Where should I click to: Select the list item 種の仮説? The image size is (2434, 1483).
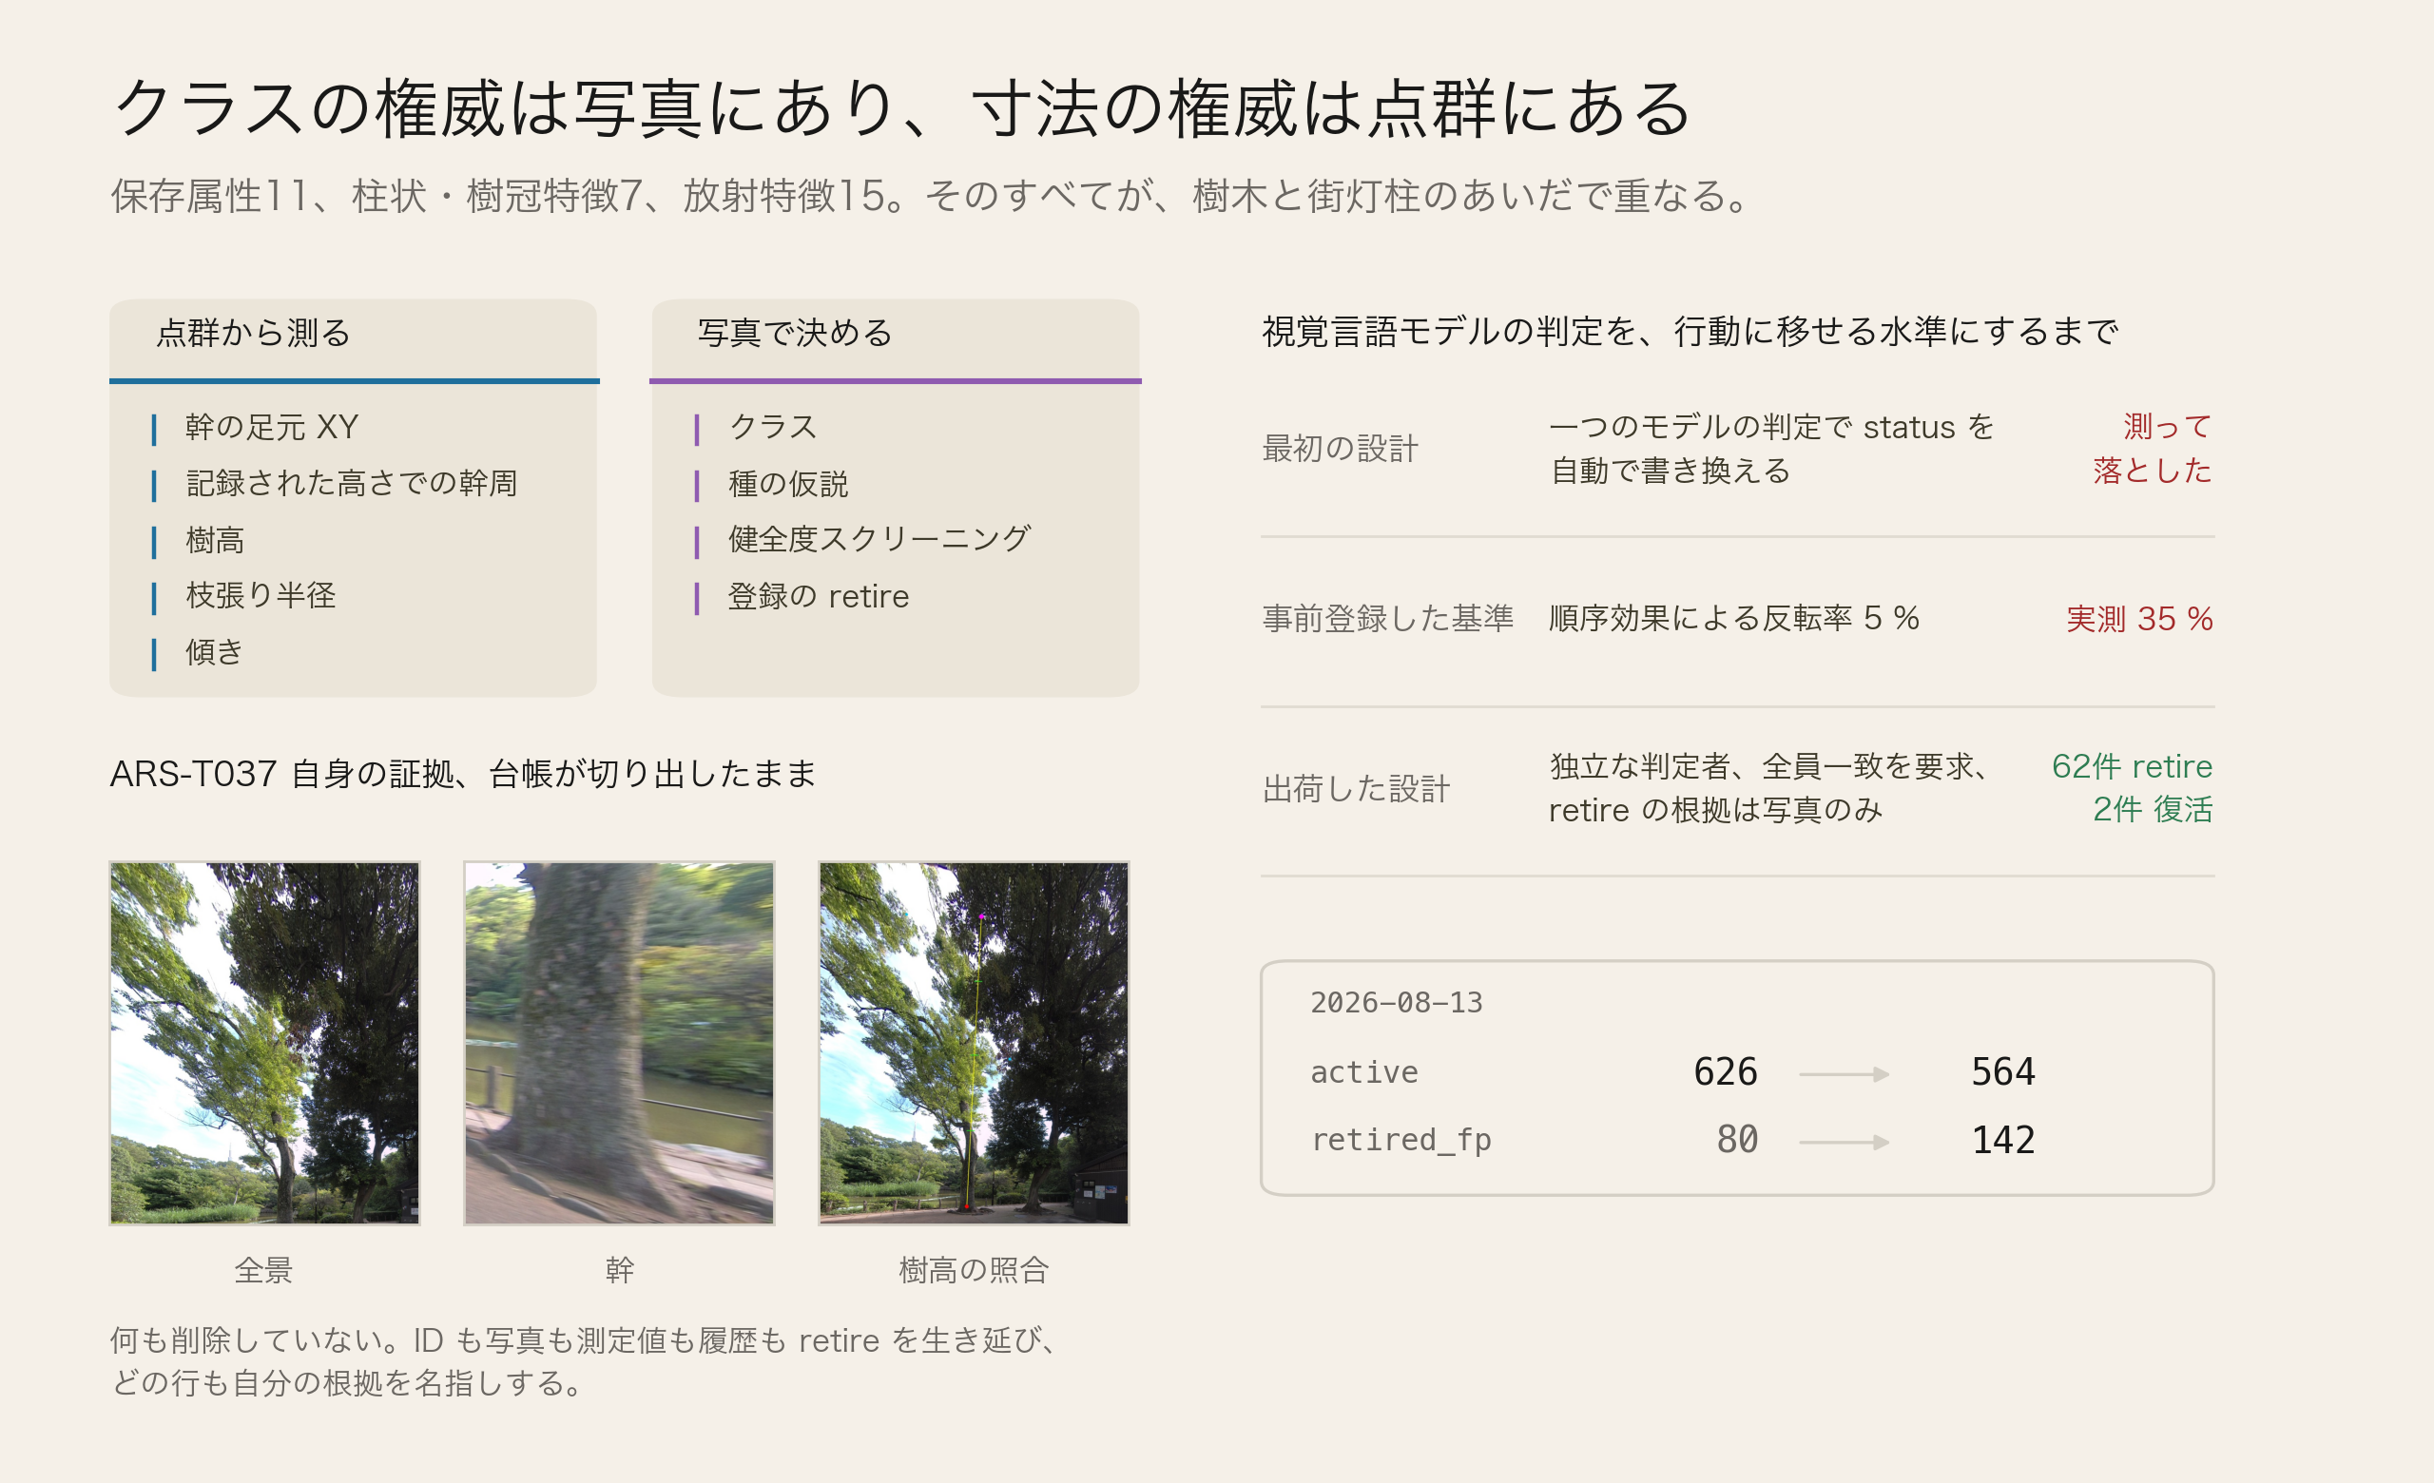788,484
